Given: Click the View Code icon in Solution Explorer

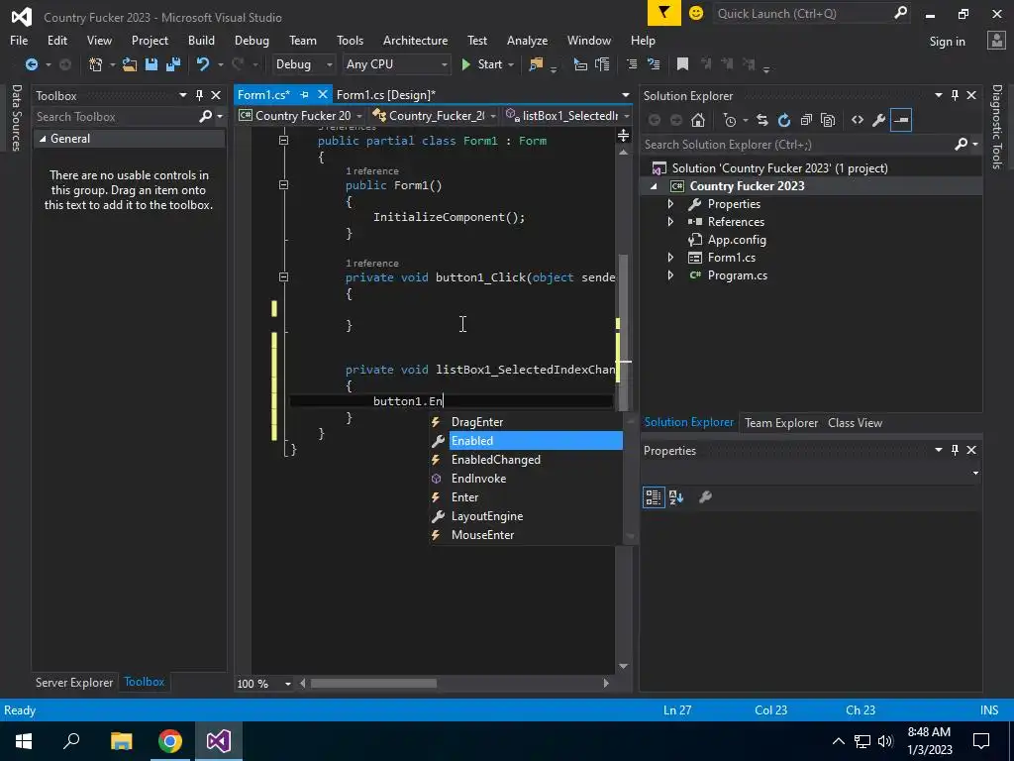Looking at the screenshot, I should click(x=858, y=120).
